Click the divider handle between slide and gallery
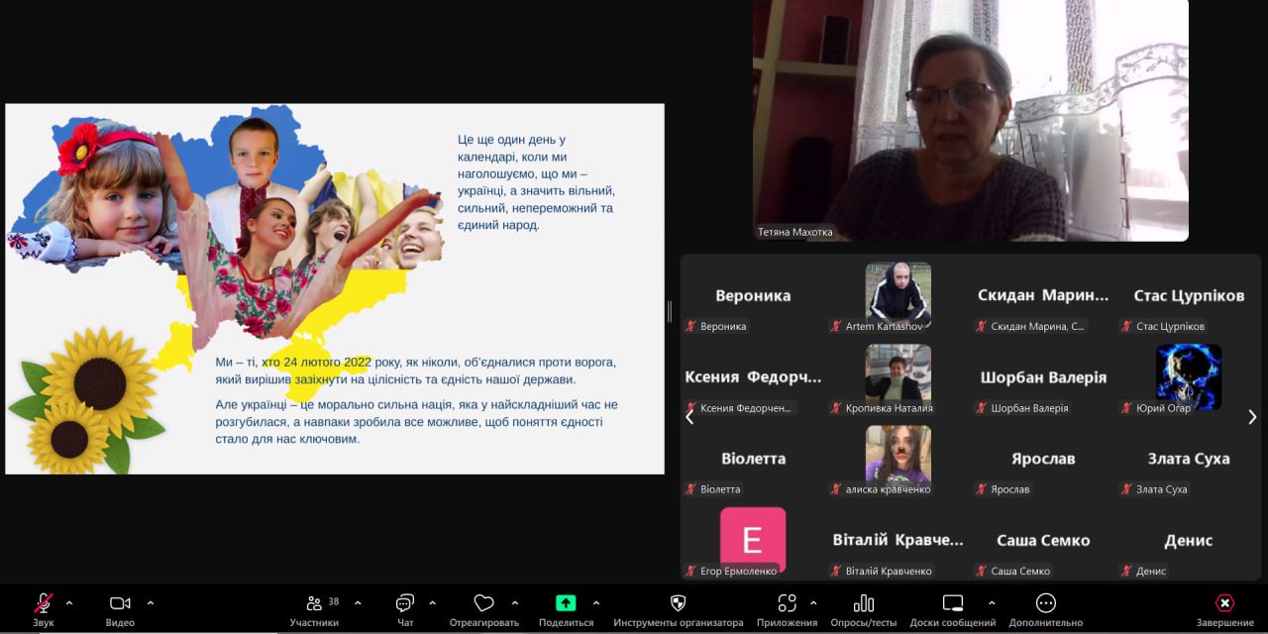This screenshot has height=634, width=1268. [x=670, y=311]
